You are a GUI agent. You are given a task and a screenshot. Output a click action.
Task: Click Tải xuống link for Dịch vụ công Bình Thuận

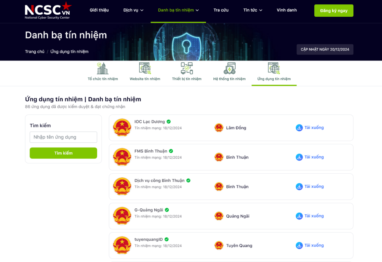[x=314, y=186]
